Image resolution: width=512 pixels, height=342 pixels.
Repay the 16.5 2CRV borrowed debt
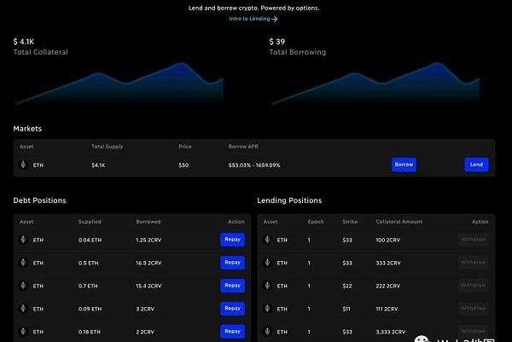pyautogui.click(x=231, y=263)
